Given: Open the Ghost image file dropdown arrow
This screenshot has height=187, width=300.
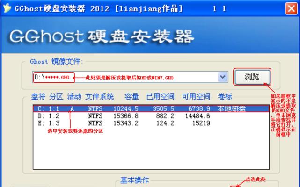Looking at the screenshot, I should click(222, 77).
